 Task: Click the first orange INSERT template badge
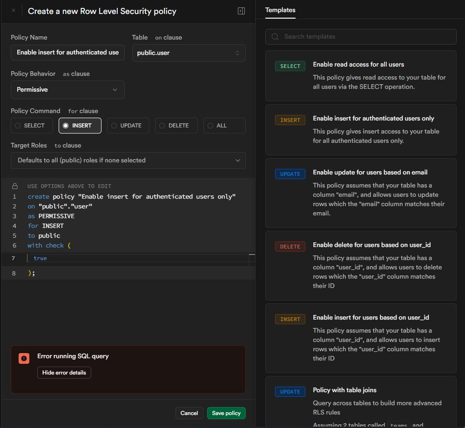(290, 120)
